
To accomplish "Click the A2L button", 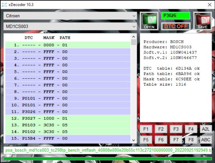I will (205, 129).
